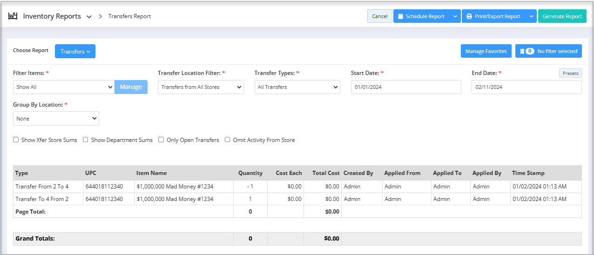Open the Print/Export Report dropdown arrow
This screenshot has width=594, height=255.
[531, 16]
